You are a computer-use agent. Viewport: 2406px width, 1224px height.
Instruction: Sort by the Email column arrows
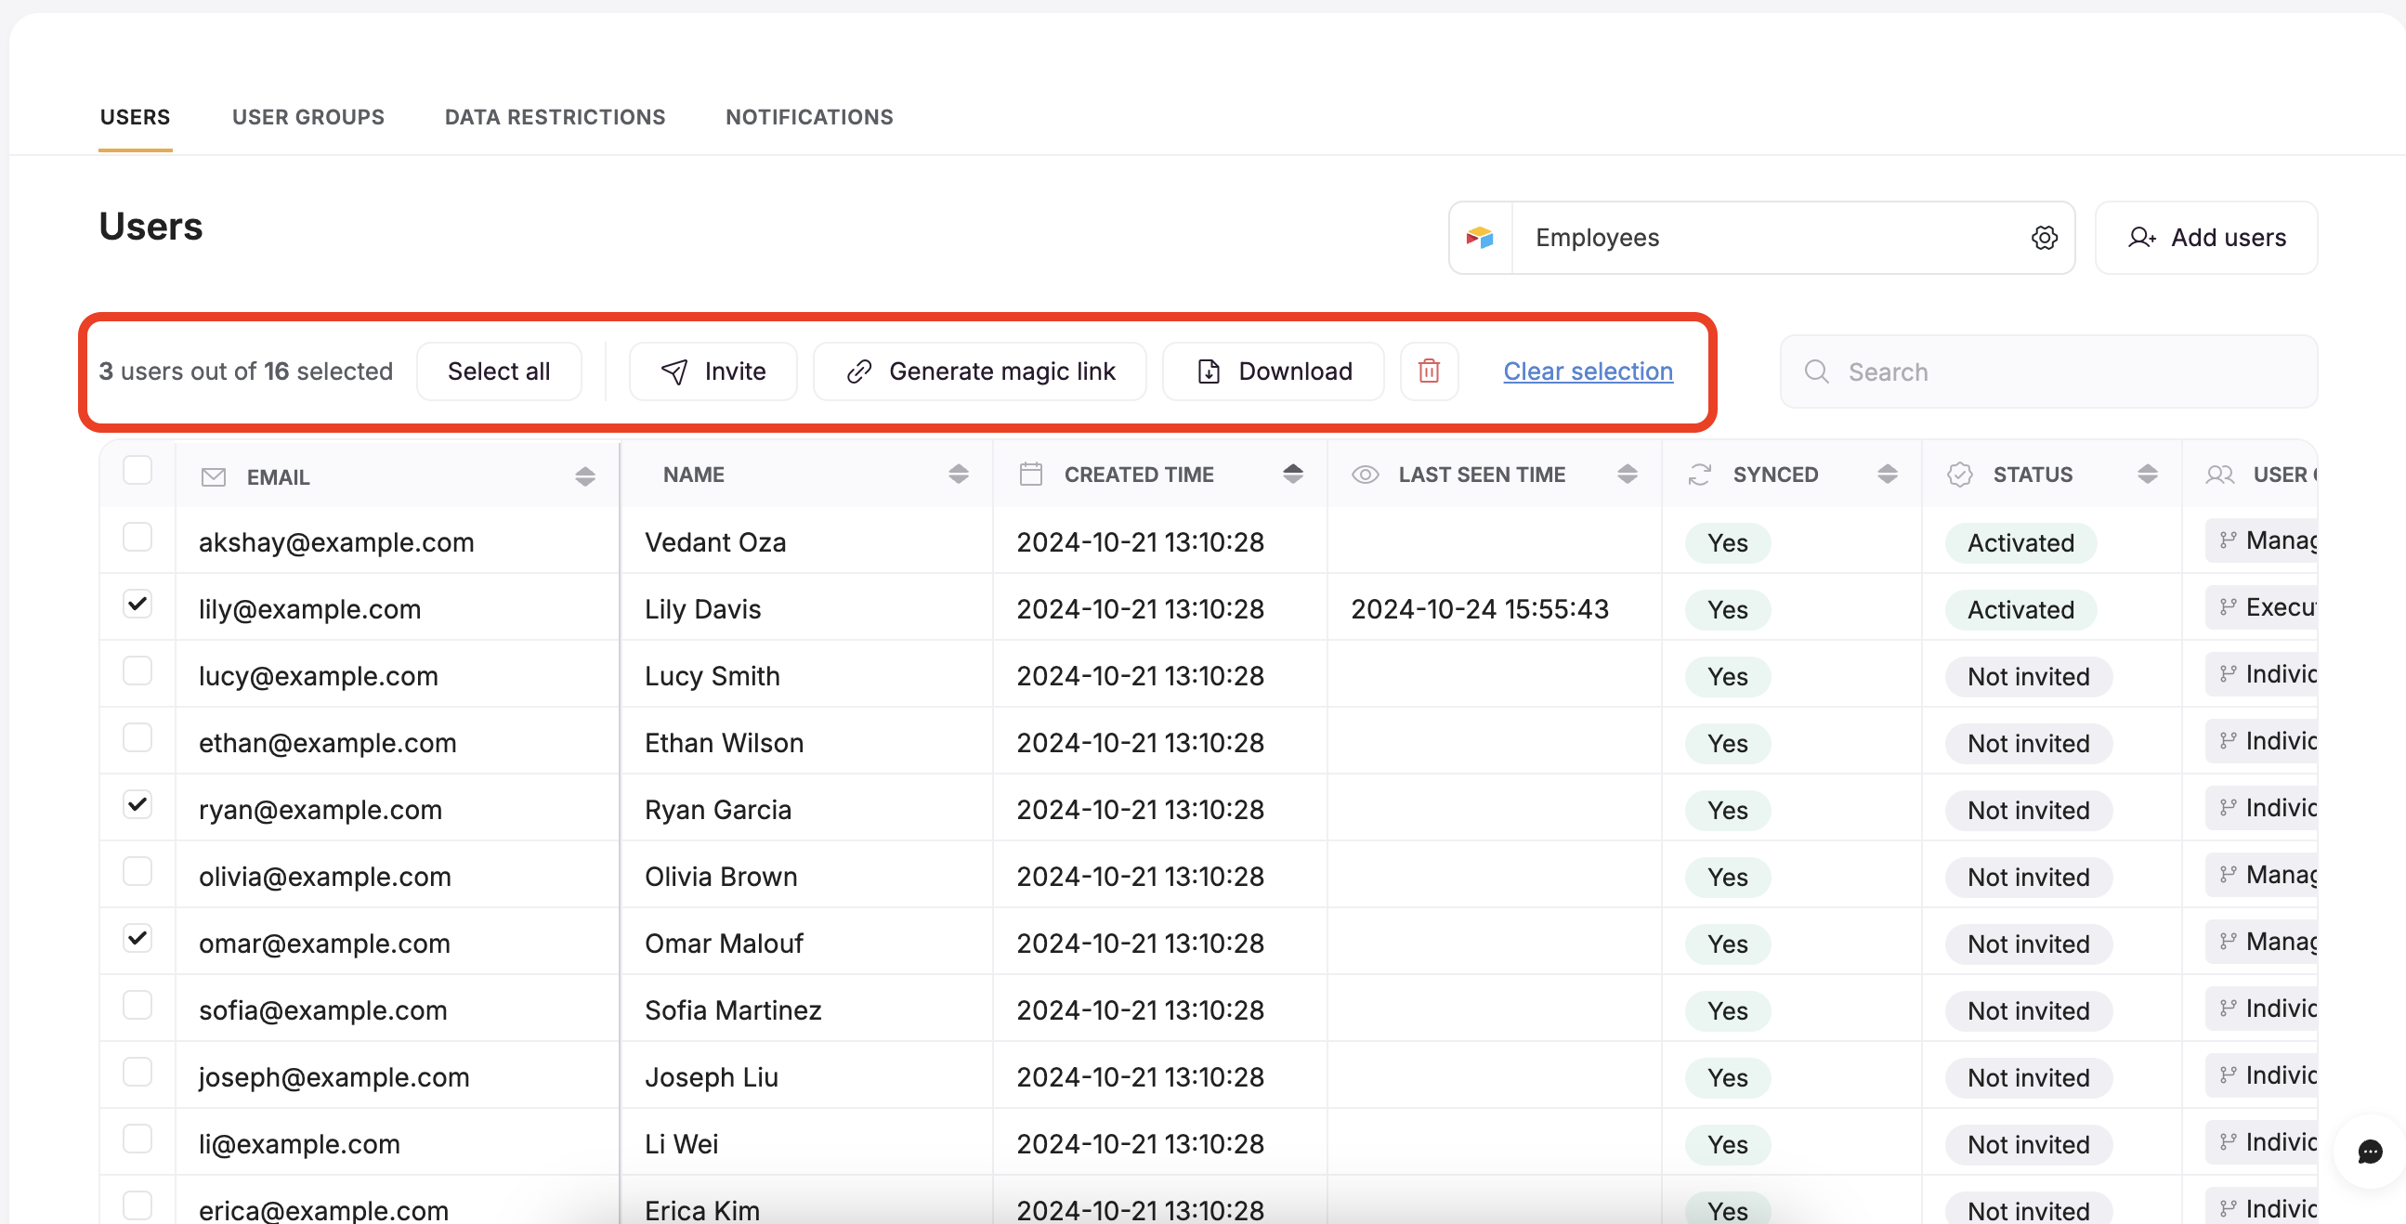pos(584,477)
